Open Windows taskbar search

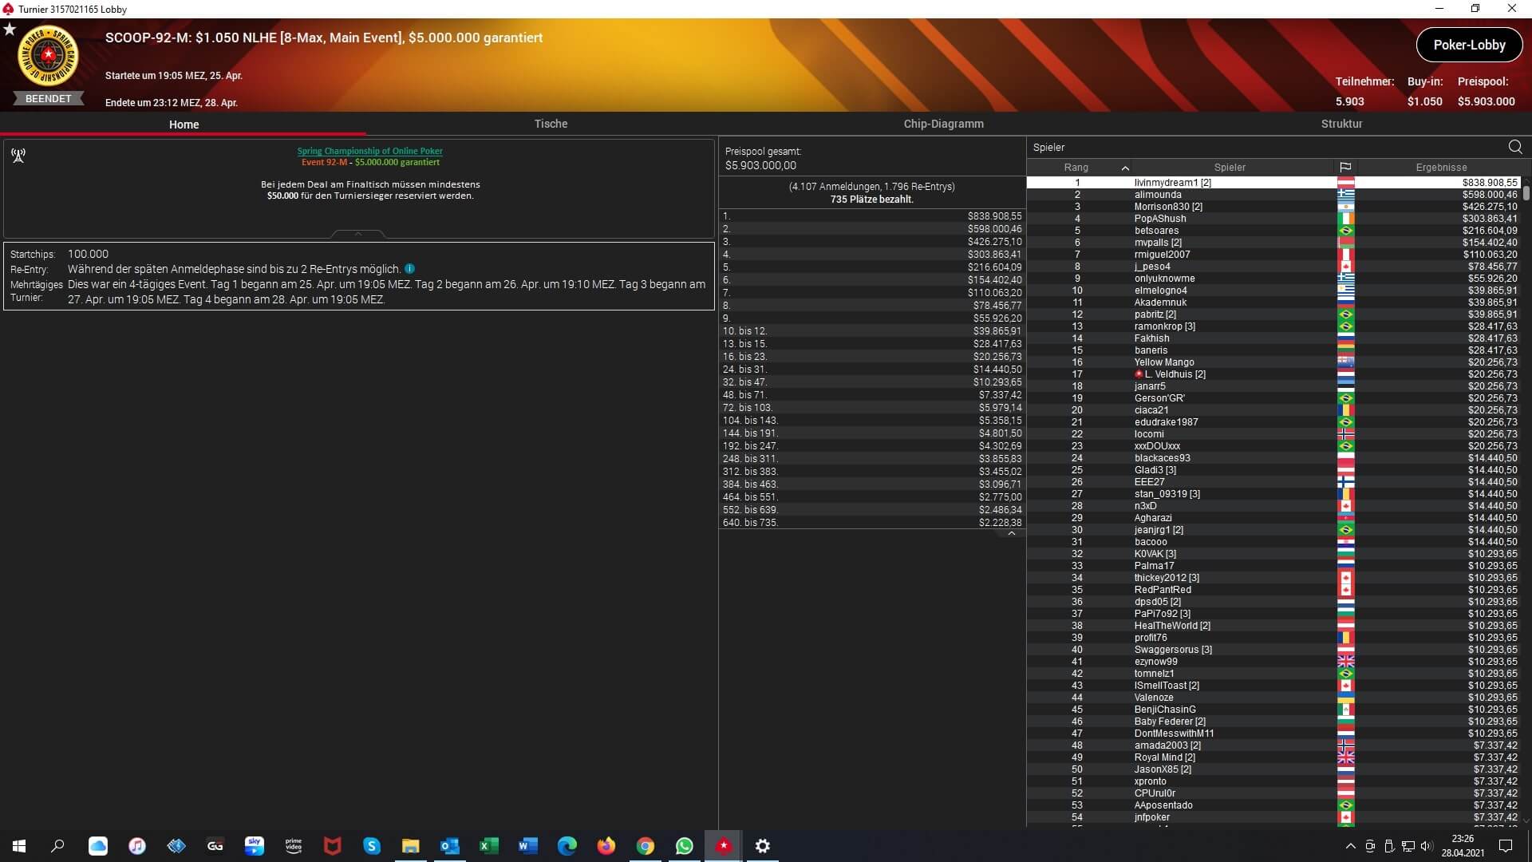57,846
